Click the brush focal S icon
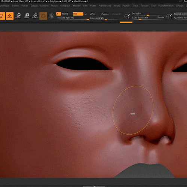The height and width of the screenshot is (187, 187). click(127, 16)
